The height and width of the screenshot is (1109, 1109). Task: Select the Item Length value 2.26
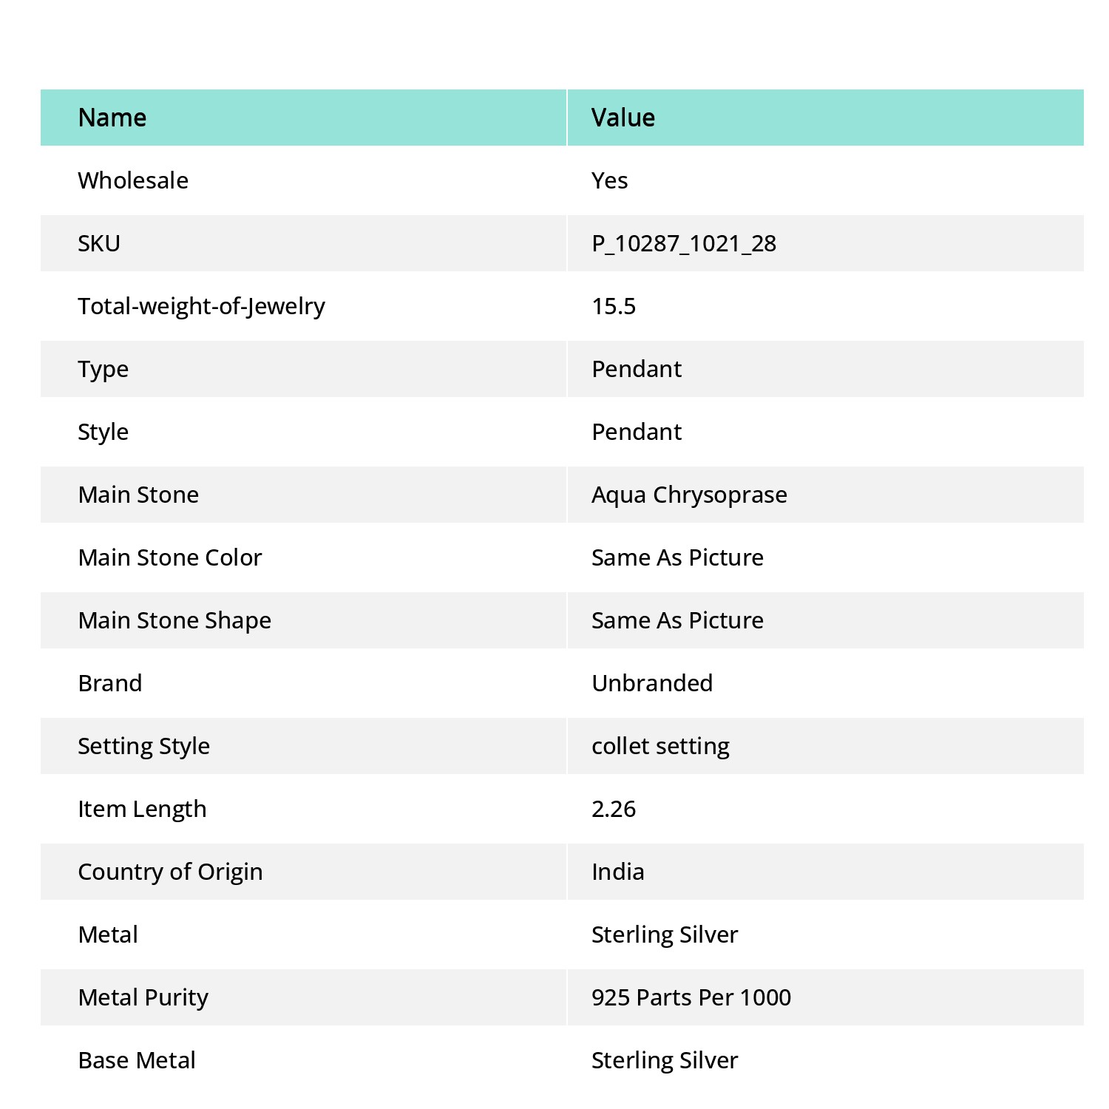pyautogui.click(x=614, y=809)
